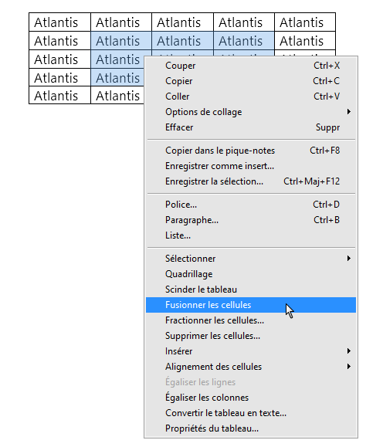
Task: Choose Liste menu entry
Action: coord(251,235)
